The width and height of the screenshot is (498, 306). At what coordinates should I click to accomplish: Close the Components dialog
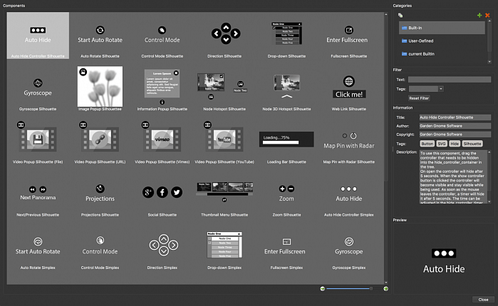[483, 300]
